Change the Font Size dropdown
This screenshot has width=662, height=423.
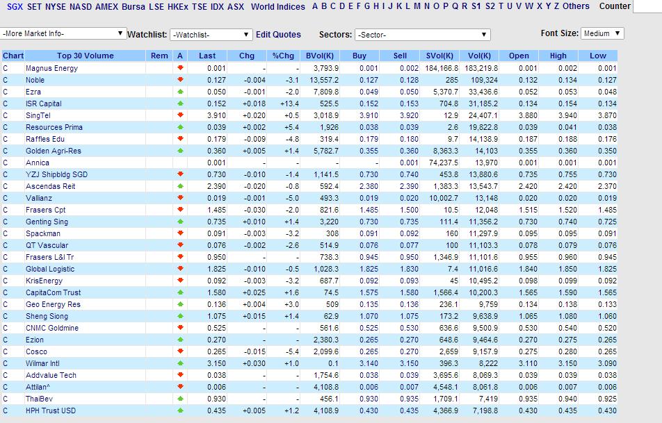pyautogui.click(x=602, y=33)
